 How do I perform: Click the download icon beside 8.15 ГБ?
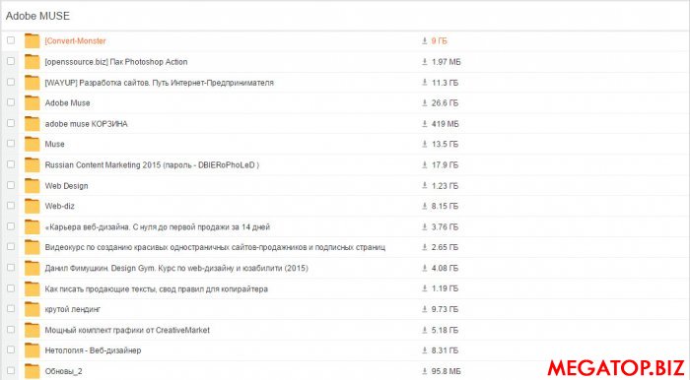pyautogui.click(x=425, y=206)
